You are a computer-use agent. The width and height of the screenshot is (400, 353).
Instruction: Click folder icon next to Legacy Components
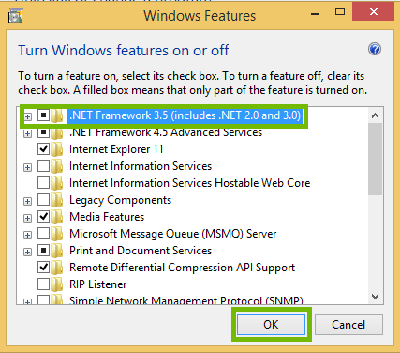(x=57, y=200)
